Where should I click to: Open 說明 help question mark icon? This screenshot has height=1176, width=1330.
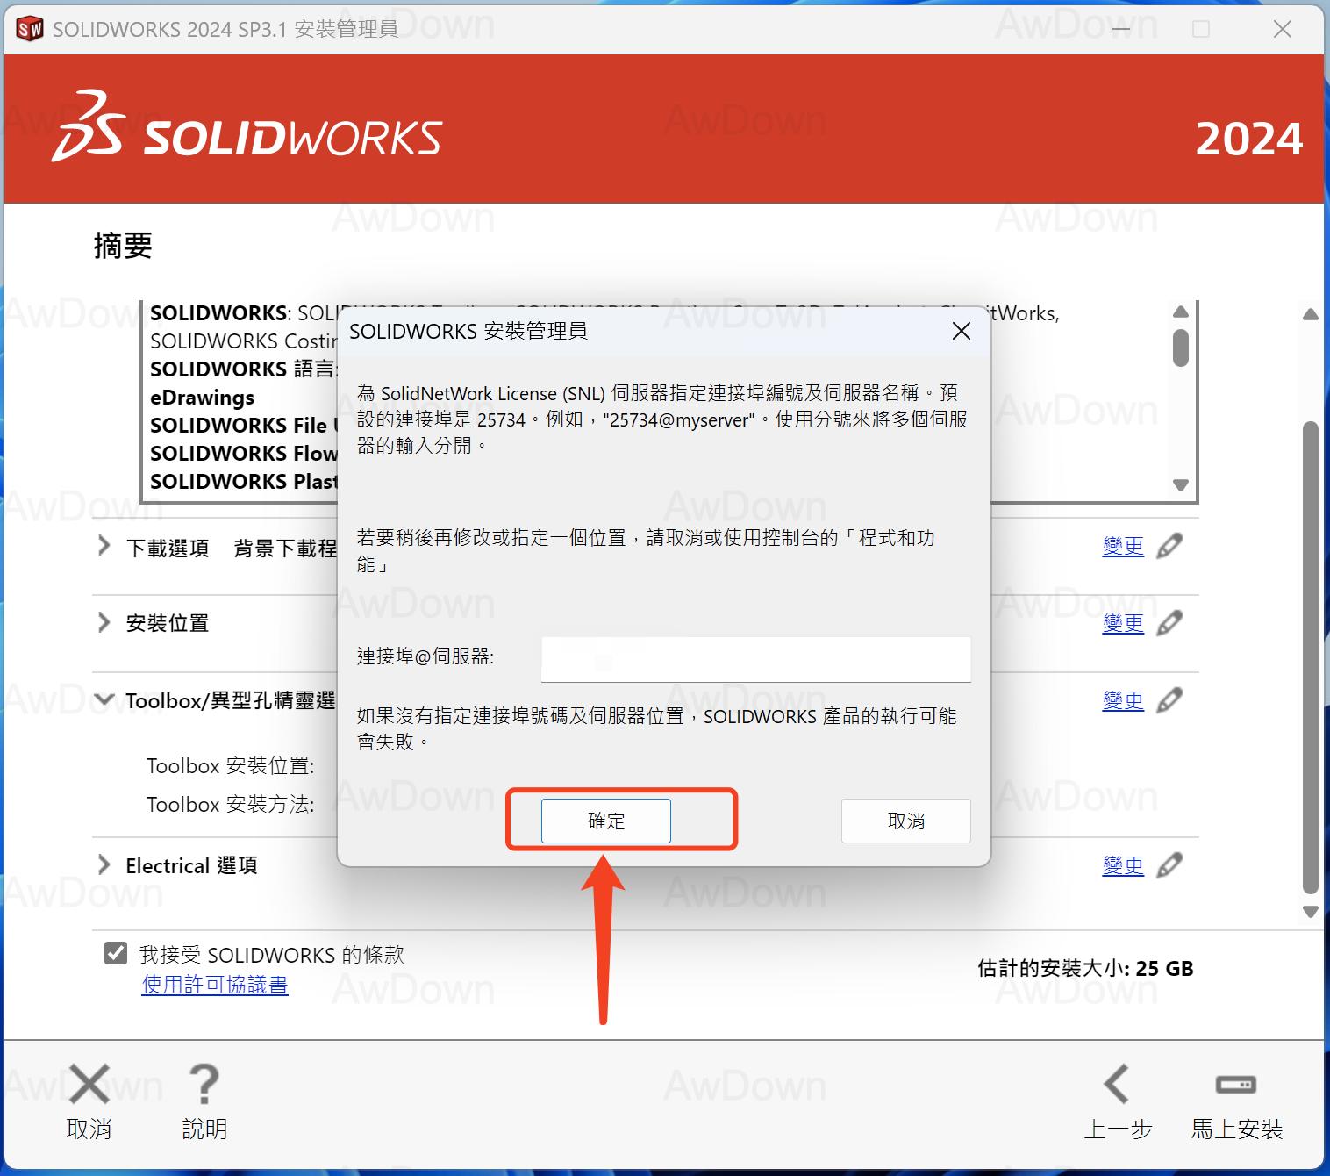pyautogui.click(x=204, y=1086)
